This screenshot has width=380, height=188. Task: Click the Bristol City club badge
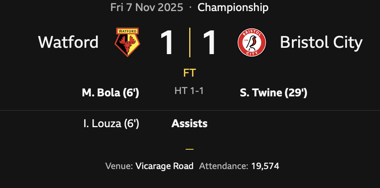[x=252, y=42]
